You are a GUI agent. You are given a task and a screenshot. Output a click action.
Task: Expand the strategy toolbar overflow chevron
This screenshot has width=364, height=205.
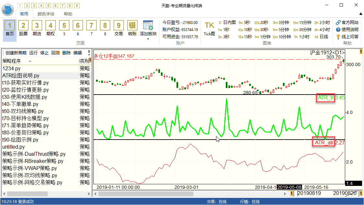click(x=89, y=52)
